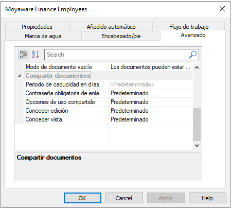The width and height of the screenshot is (231, 209).
Task: Click the Apply button
Action: coord(166,198)
